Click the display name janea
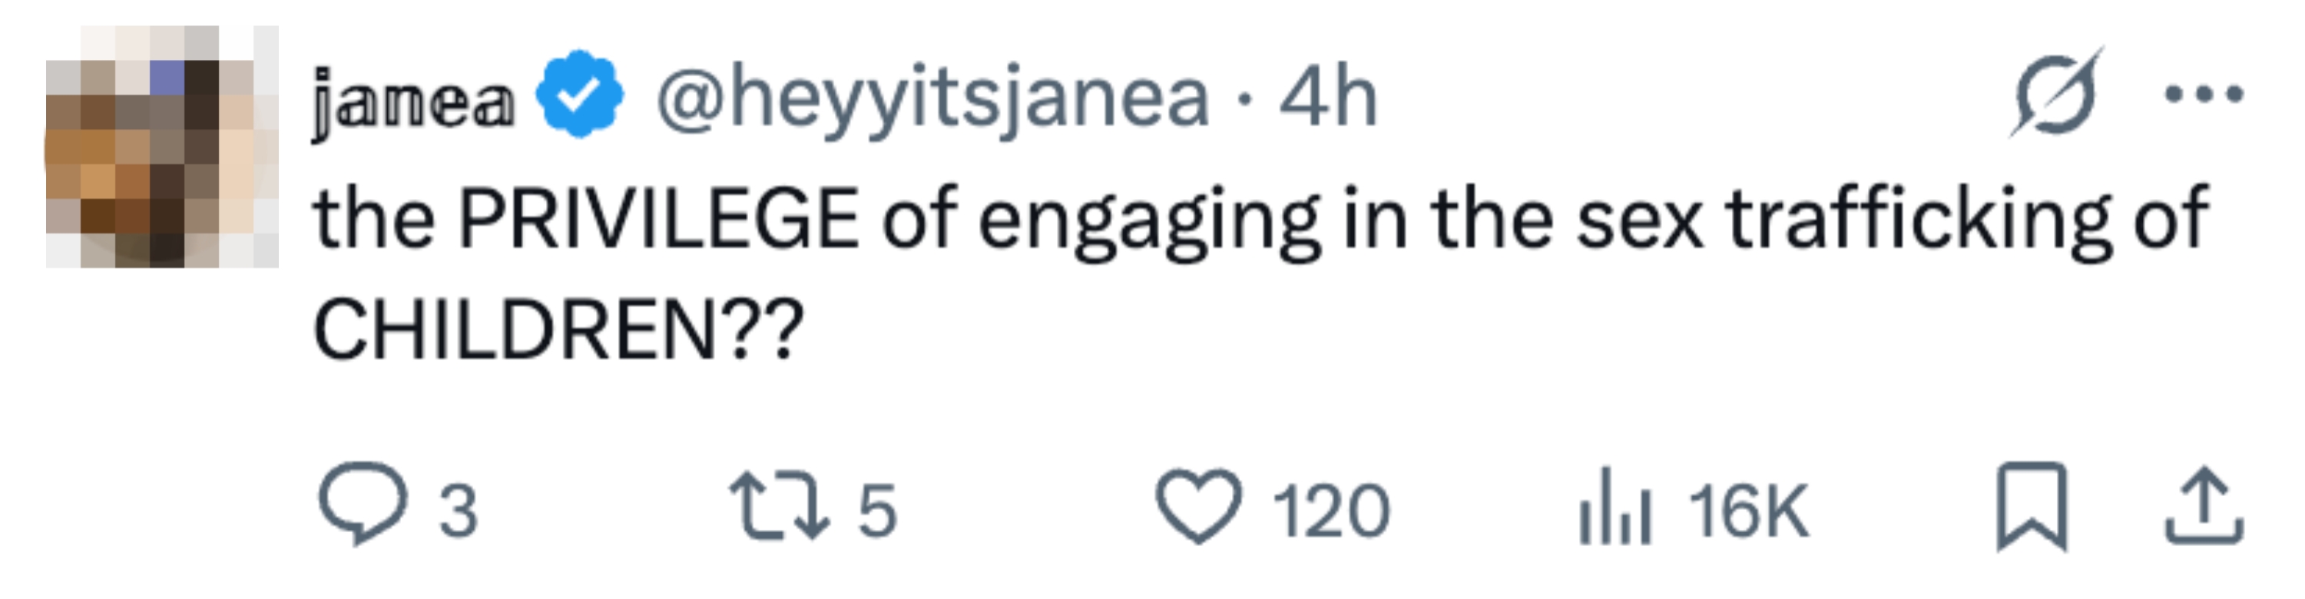 coord(412,103)
